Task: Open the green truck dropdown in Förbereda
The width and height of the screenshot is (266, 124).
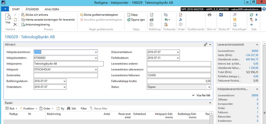Action: pyautogui.click(x=167, y=20)
